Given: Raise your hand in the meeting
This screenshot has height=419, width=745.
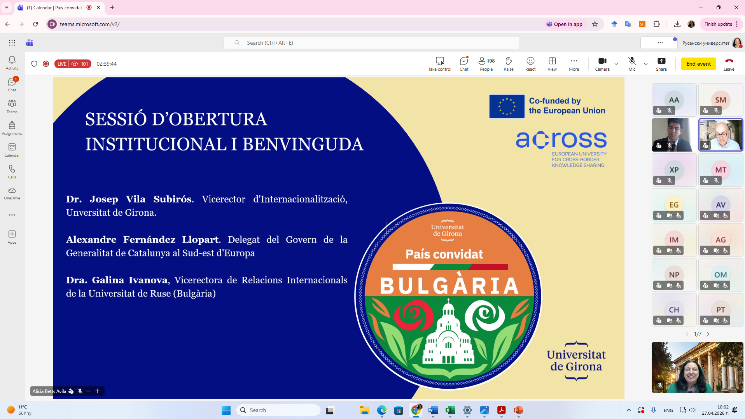Looking at the screenshot, I should (509, 64).
